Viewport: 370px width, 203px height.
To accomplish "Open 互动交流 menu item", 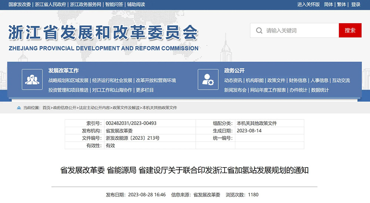I will point(341,80).
